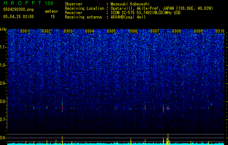Click the 0303 time marker
Screen dimensions: 228x145
tap(68, 31)
